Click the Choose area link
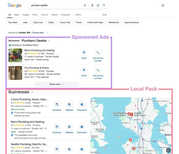This screenshot has width=179, height=154. pos(38,32)
